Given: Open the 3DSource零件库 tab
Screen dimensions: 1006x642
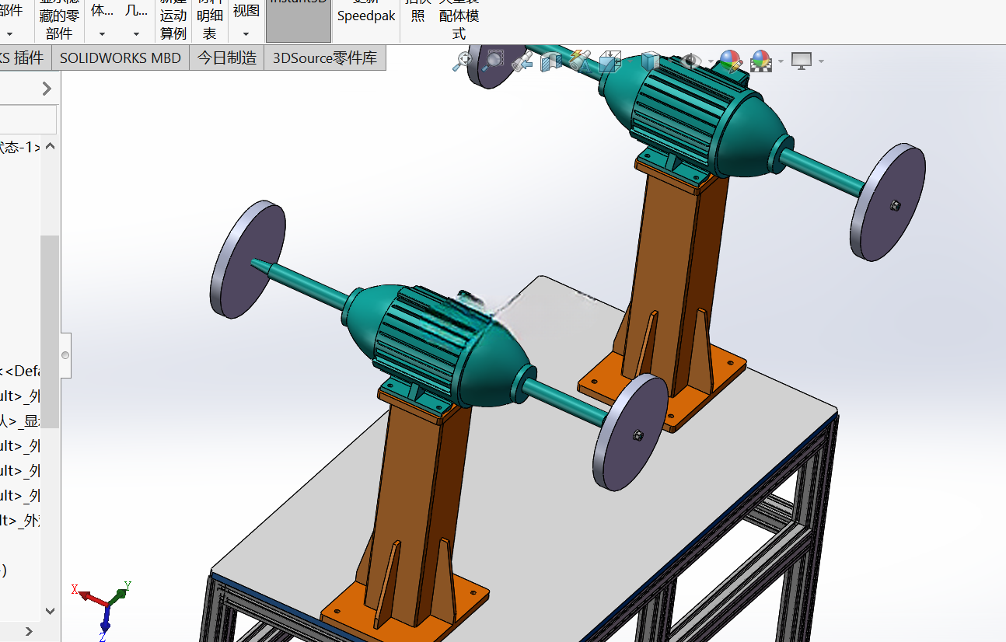Looking at the screenshot, I should (x=325, y=58).
